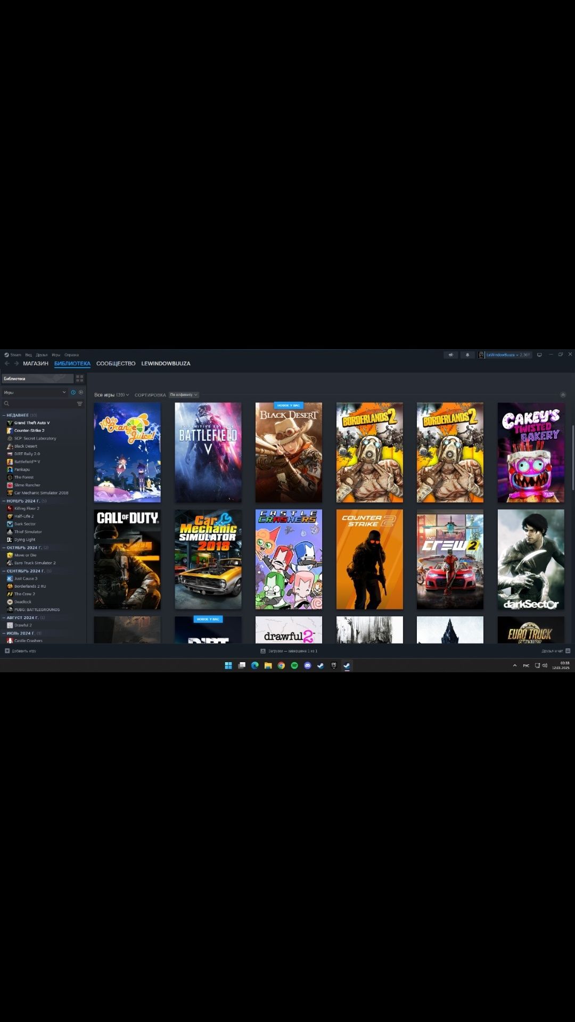
Task: Collapse the НЕДАВНЕЕ section
Action: point(4,415)
